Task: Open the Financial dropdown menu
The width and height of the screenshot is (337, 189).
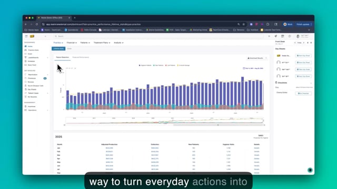Action: [72, 43]
